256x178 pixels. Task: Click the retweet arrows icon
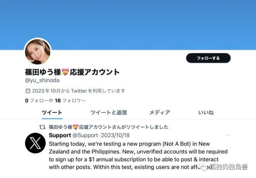(42, 127)
